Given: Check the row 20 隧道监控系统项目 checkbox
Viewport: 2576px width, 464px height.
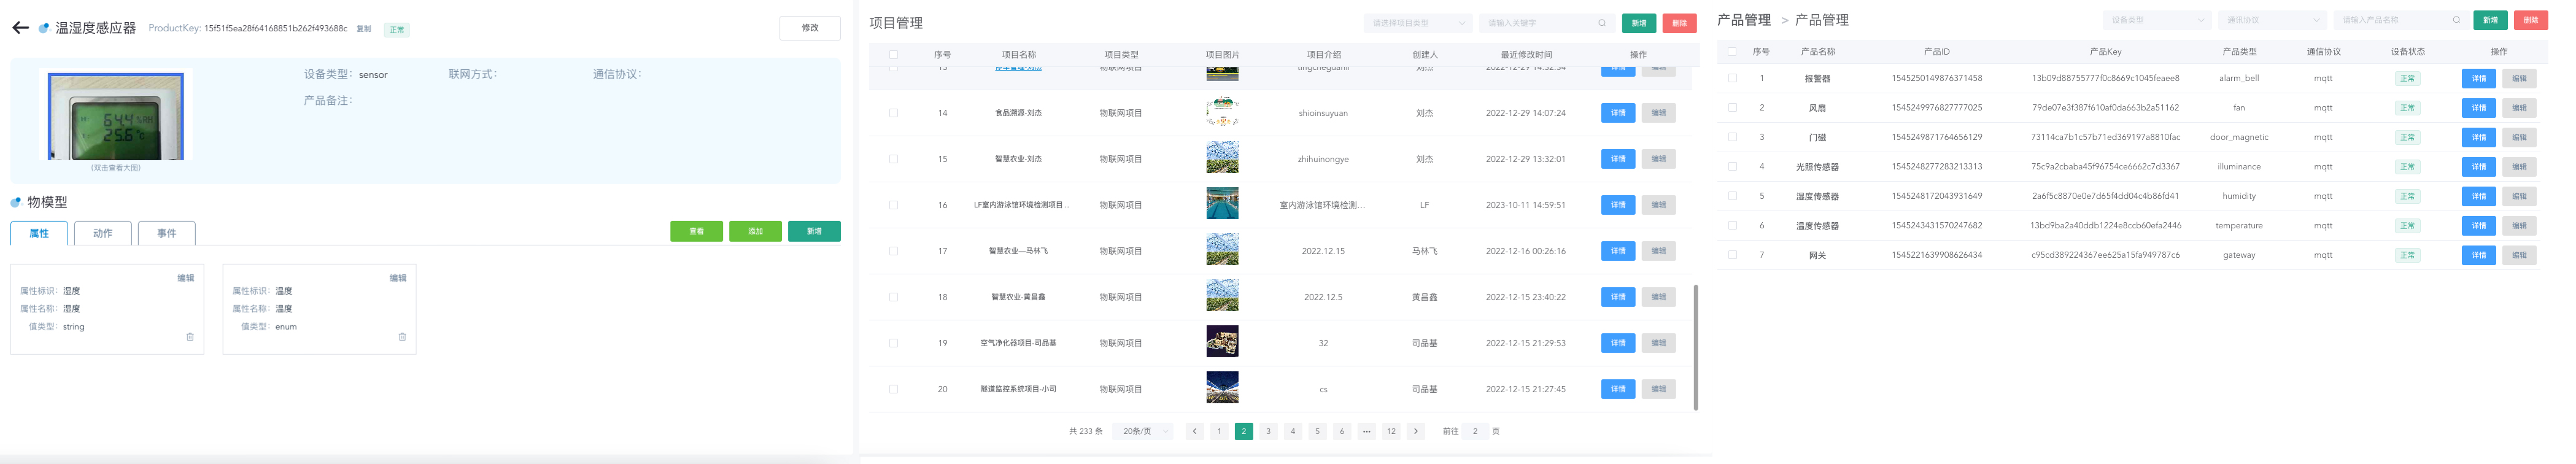Looking at the screenshot, I should (893, 389).
